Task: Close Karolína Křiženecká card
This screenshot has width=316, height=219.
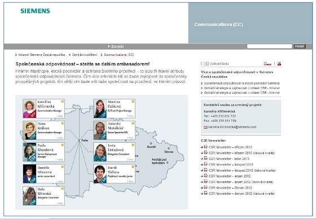Action: [63, 102]
